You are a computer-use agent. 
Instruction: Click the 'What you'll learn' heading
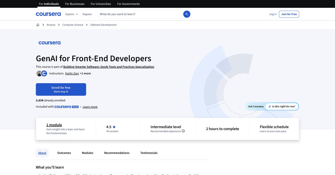point(50,167)
